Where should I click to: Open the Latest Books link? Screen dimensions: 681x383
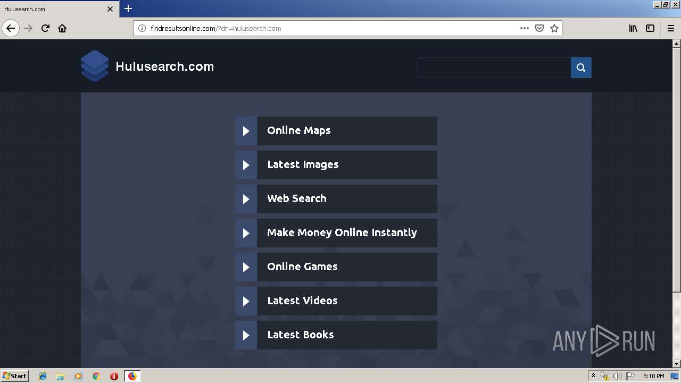tap(347, 335)
